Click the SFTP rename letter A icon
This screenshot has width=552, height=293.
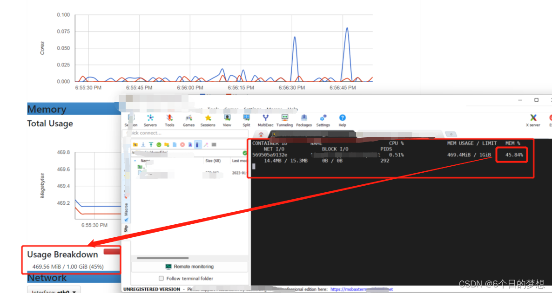click(190, 145)
